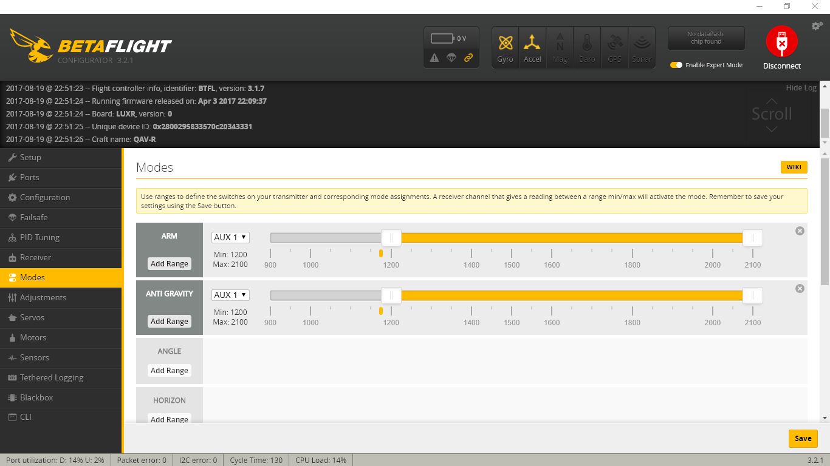
Task: Open the Tethered Logging tab
Action: [x=61, y=377]
